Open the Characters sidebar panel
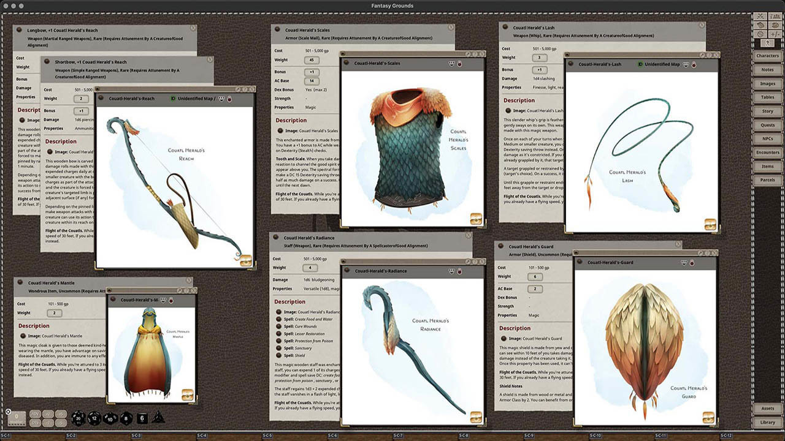This screenshot has width=785, height=441. click(x=767, y=56)
